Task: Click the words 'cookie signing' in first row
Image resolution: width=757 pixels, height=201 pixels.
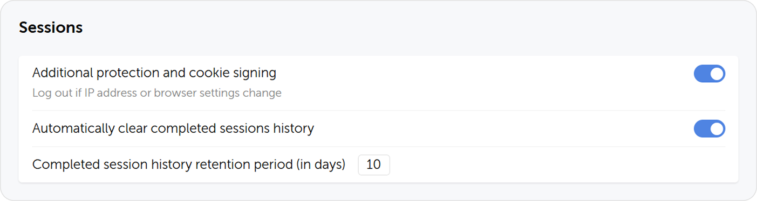Action: point(233,73)
